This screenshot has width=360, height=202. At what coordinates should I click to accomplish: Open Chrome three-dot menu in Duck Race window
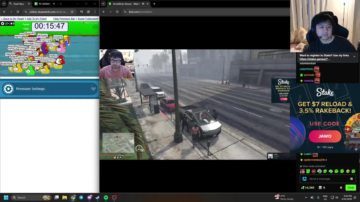(x=95, y=12)
